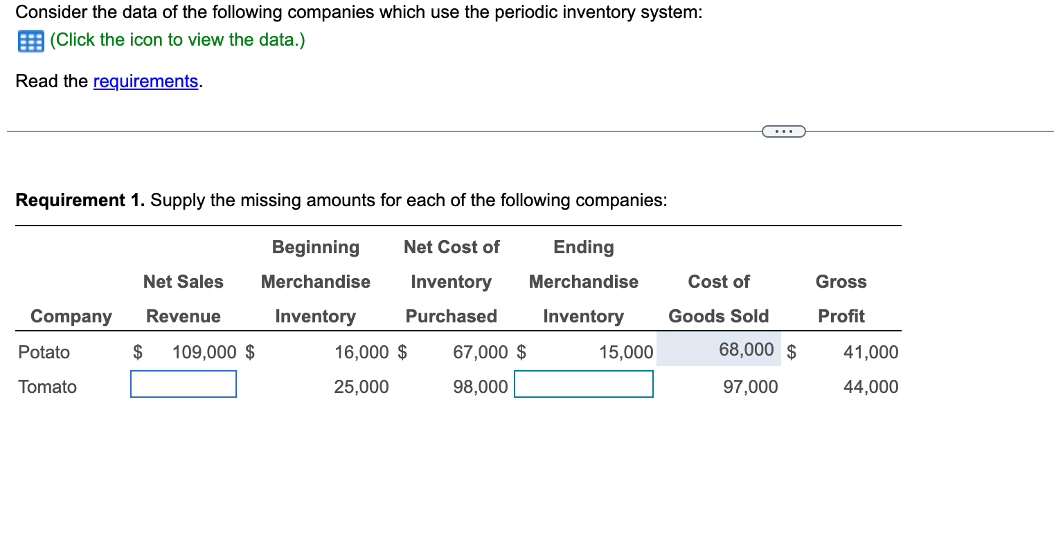Image resolution: width=1054 pixels, height=541 pixels.
Task: Select the highlighted 68,000 Cost of Goods Sold cell
Action: point(719,349)
